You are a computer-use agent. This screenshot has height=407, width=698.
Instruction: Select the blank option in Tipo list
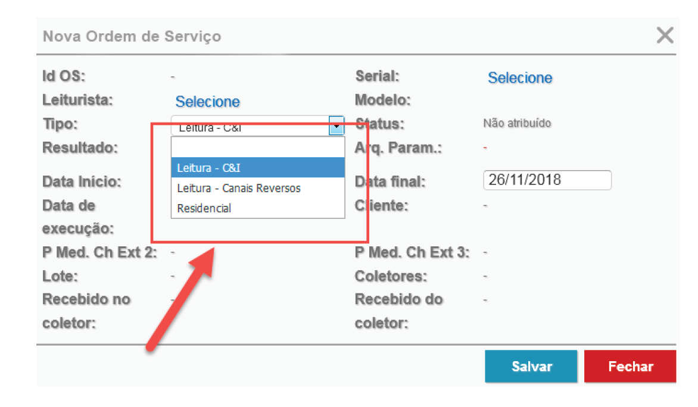pyautogui.click(x=258, y=148)
